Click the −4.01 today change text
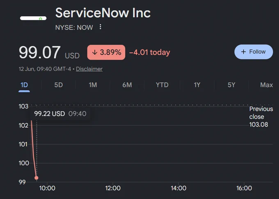 [150, 52]
